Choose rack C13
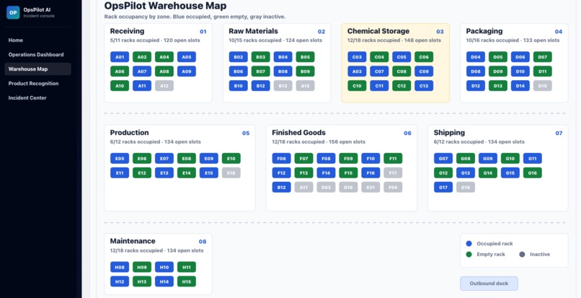The height and width of the screenshot is (298, 581). 424,86
